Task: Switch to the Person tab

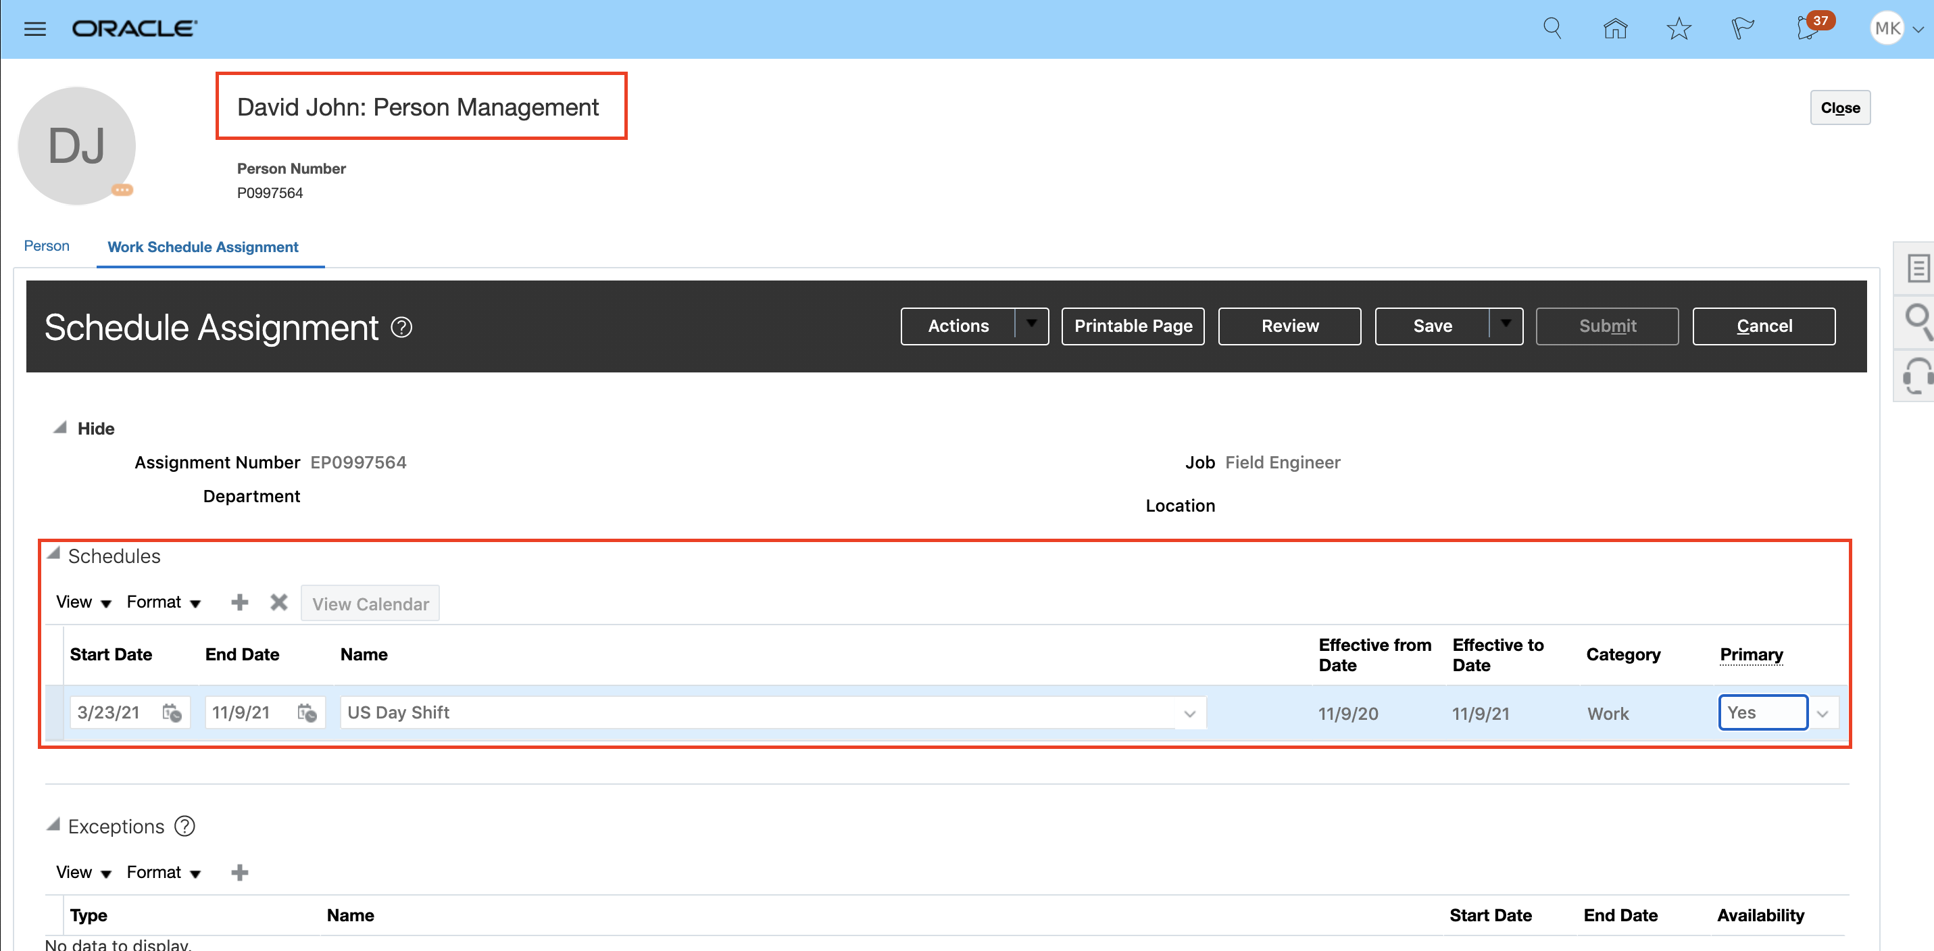Action: (47, 245)
